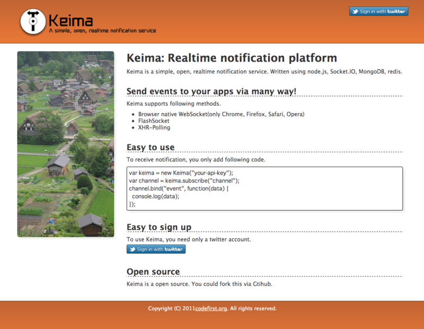Click code line 'channel.bind("event", function(data)'

point(179,188)
